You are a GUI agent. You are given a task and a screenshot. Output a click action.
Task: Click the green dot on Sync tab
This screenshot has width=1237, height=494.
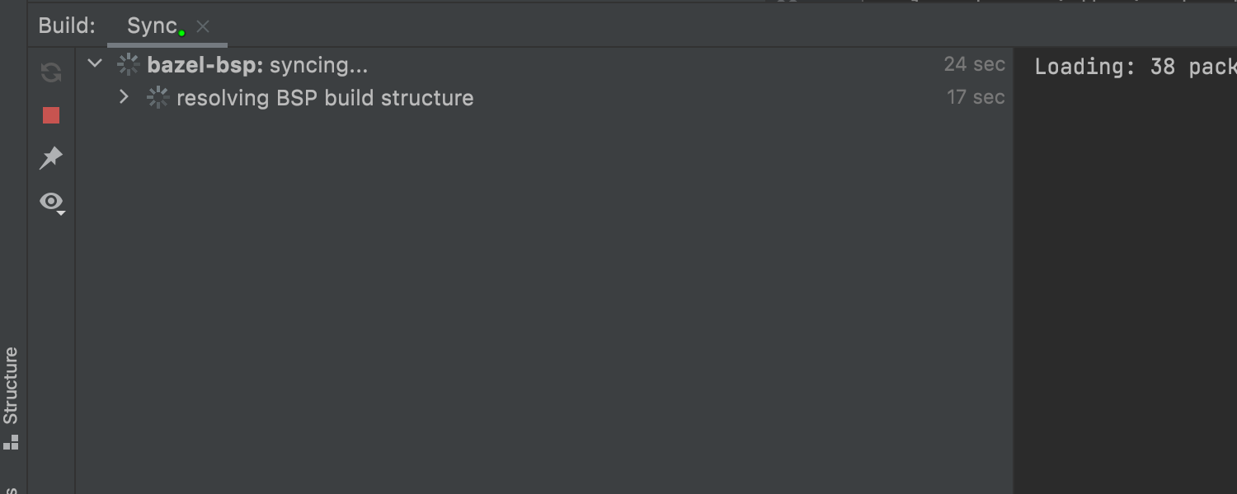click(x=181, y=33)
